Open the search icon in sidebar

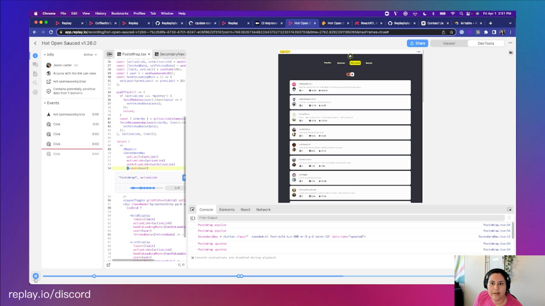click(35, 83)
